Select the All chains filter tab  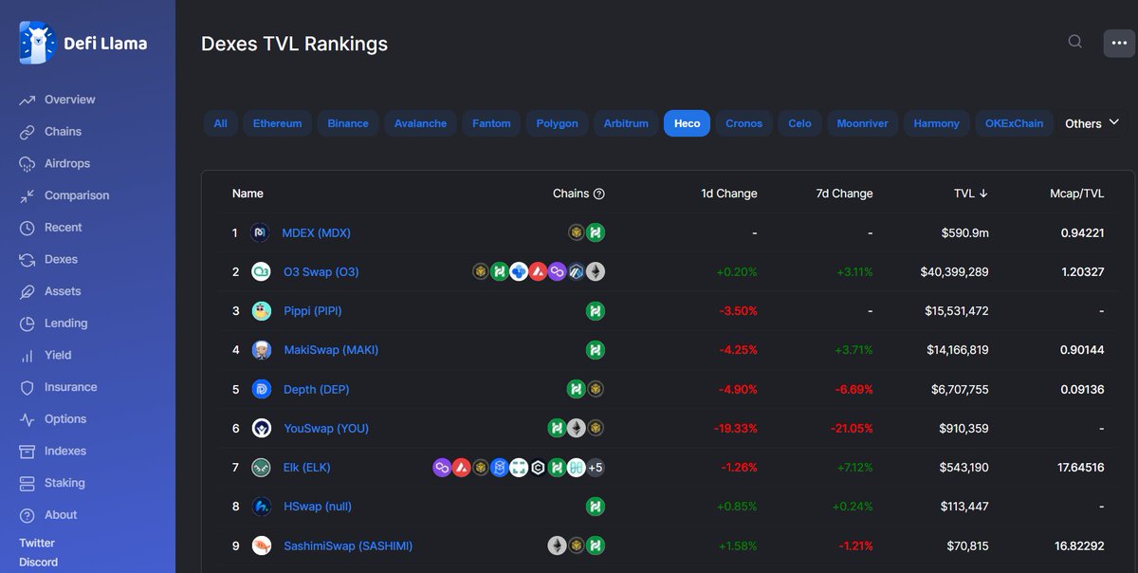click(220, 123)
